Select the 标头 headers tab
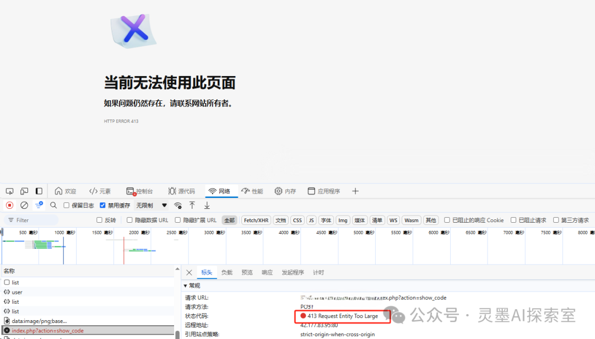 point(207,272)
